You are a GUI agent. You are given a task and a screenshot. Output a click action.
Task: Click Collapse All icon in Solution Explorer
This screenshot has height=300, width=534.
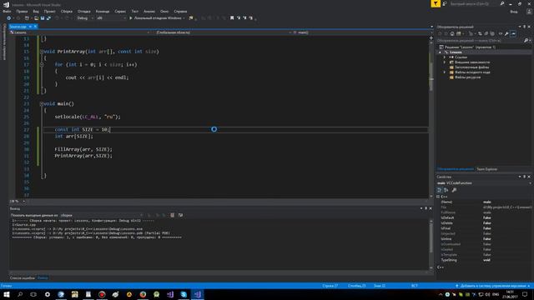click(486, 33)
